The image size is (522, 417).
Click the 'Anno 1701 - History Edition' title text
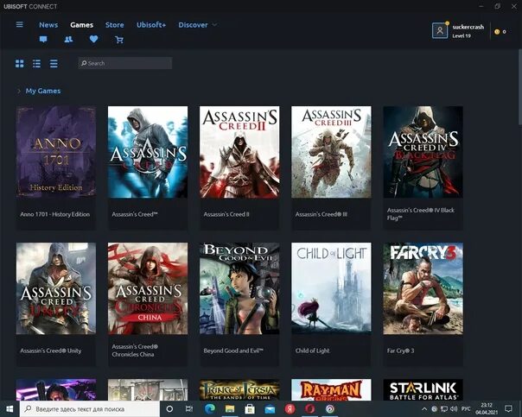55,214
